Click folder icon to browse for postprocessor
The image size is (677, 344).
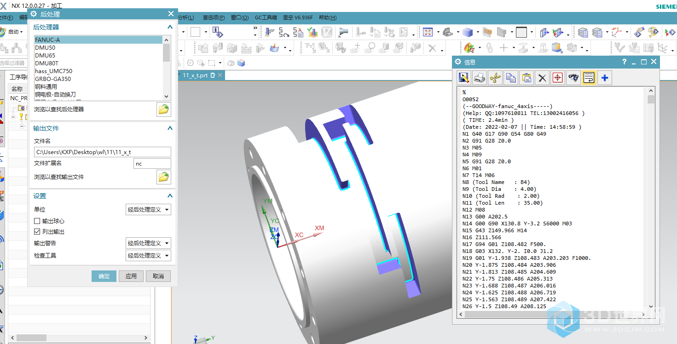pos(164,109)
